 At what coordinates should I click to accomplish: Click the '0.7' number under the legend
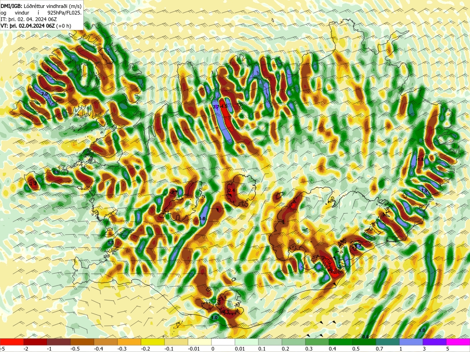(x=379, y=349)
